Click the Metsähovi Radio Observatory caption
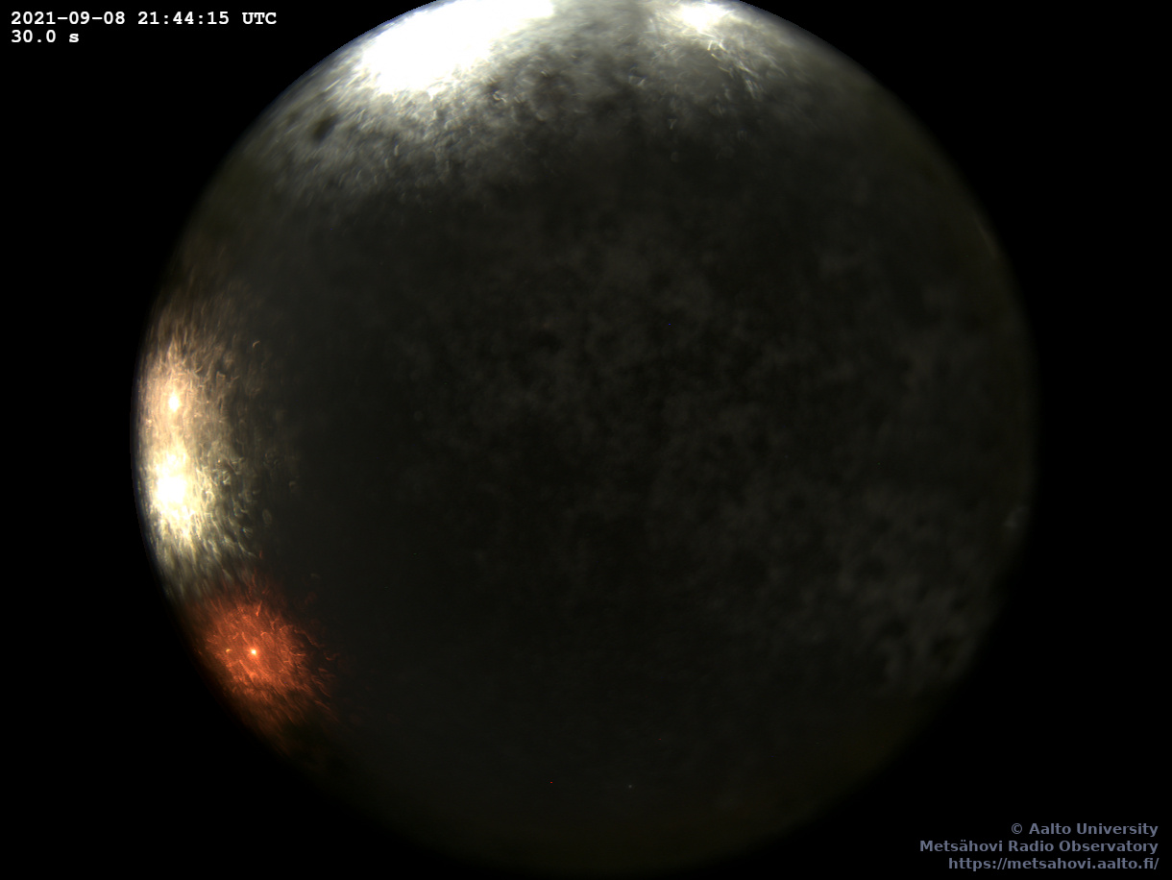Screen dimensions: 1172x880 [1038, 845]
